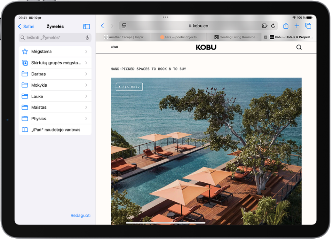331x239 pixels.
Task: Open the Lauke folder icon
Action: click(x=25, y=96)
